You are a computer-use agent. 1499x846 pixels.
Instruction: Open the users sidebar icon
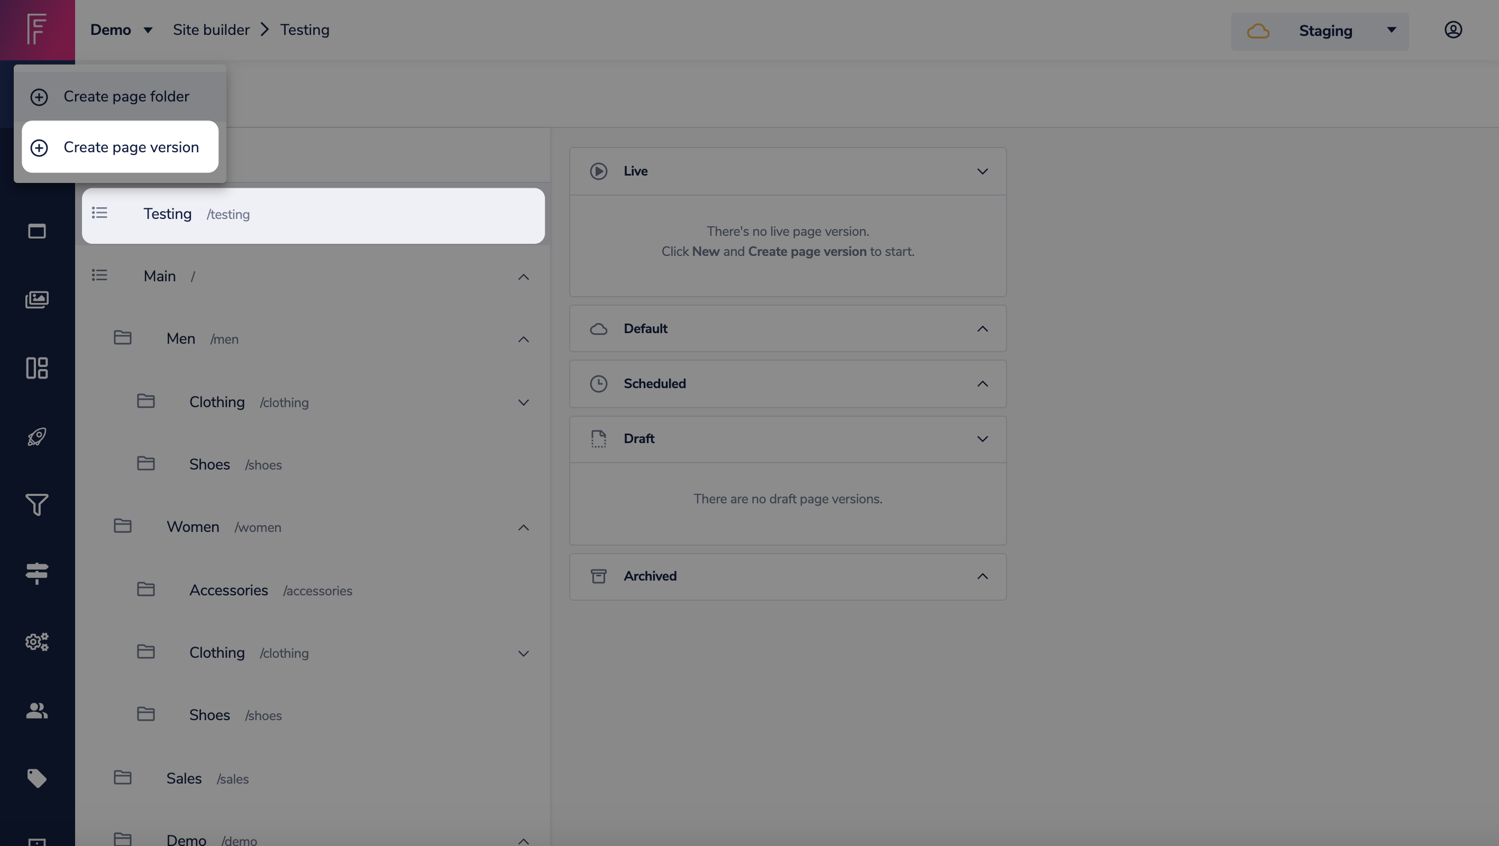[x=36, y=711]
